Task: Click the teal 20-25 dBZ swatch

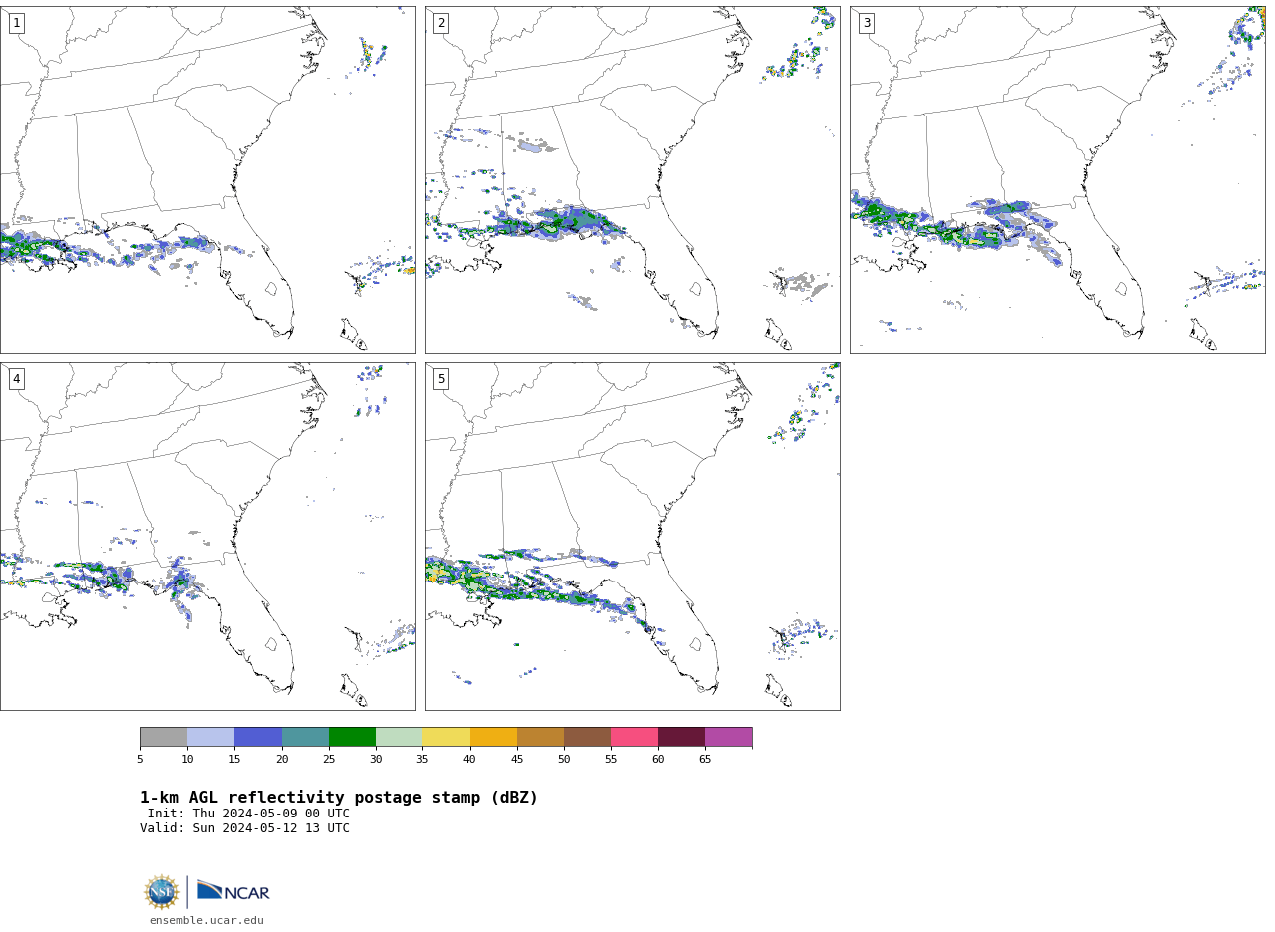Action: (305, 737)
